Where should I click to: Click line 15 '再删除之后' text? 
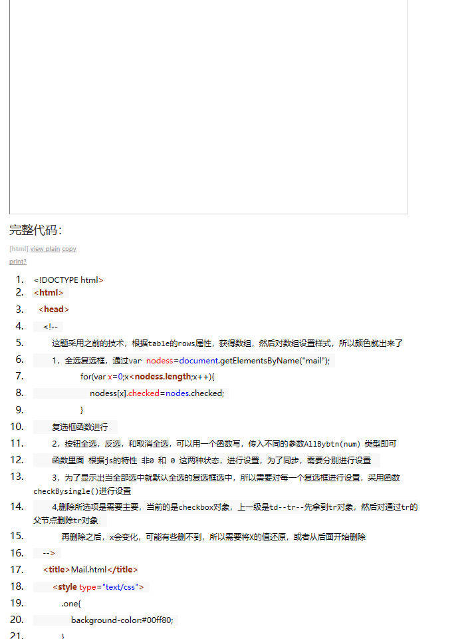coord(213,536)
